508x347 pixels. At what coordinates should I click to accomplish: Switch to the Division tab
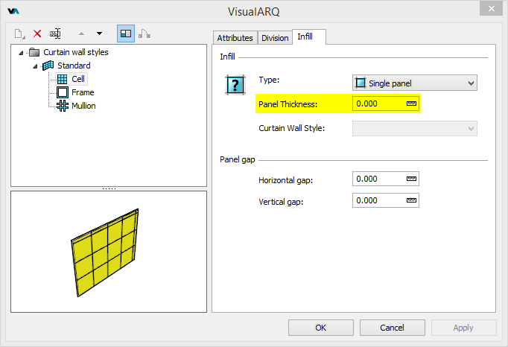(275, 38)
